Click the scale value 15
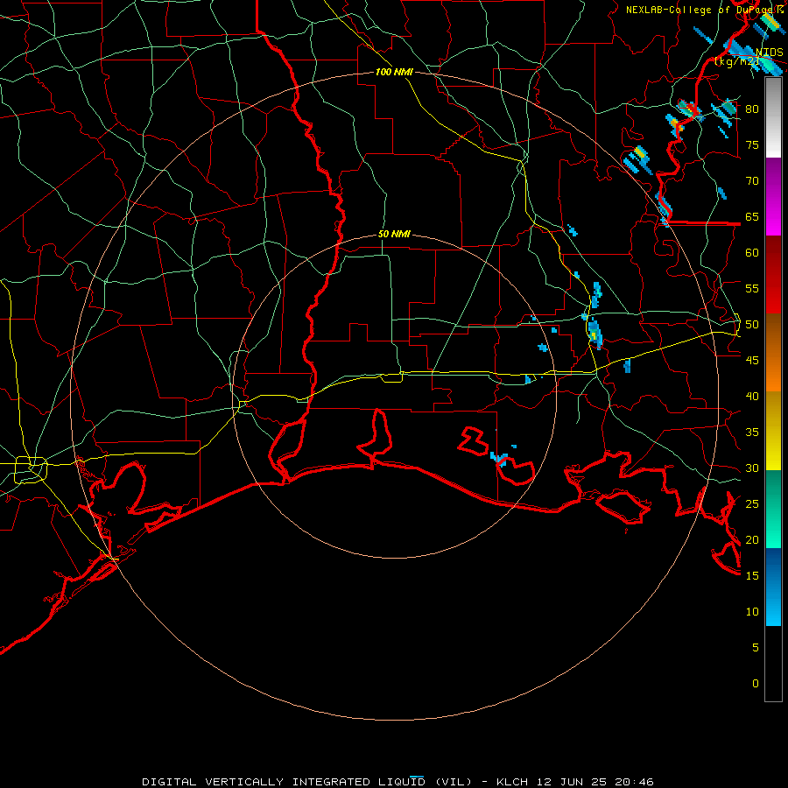This screenshot has width=788, height=788. (752, 576)
